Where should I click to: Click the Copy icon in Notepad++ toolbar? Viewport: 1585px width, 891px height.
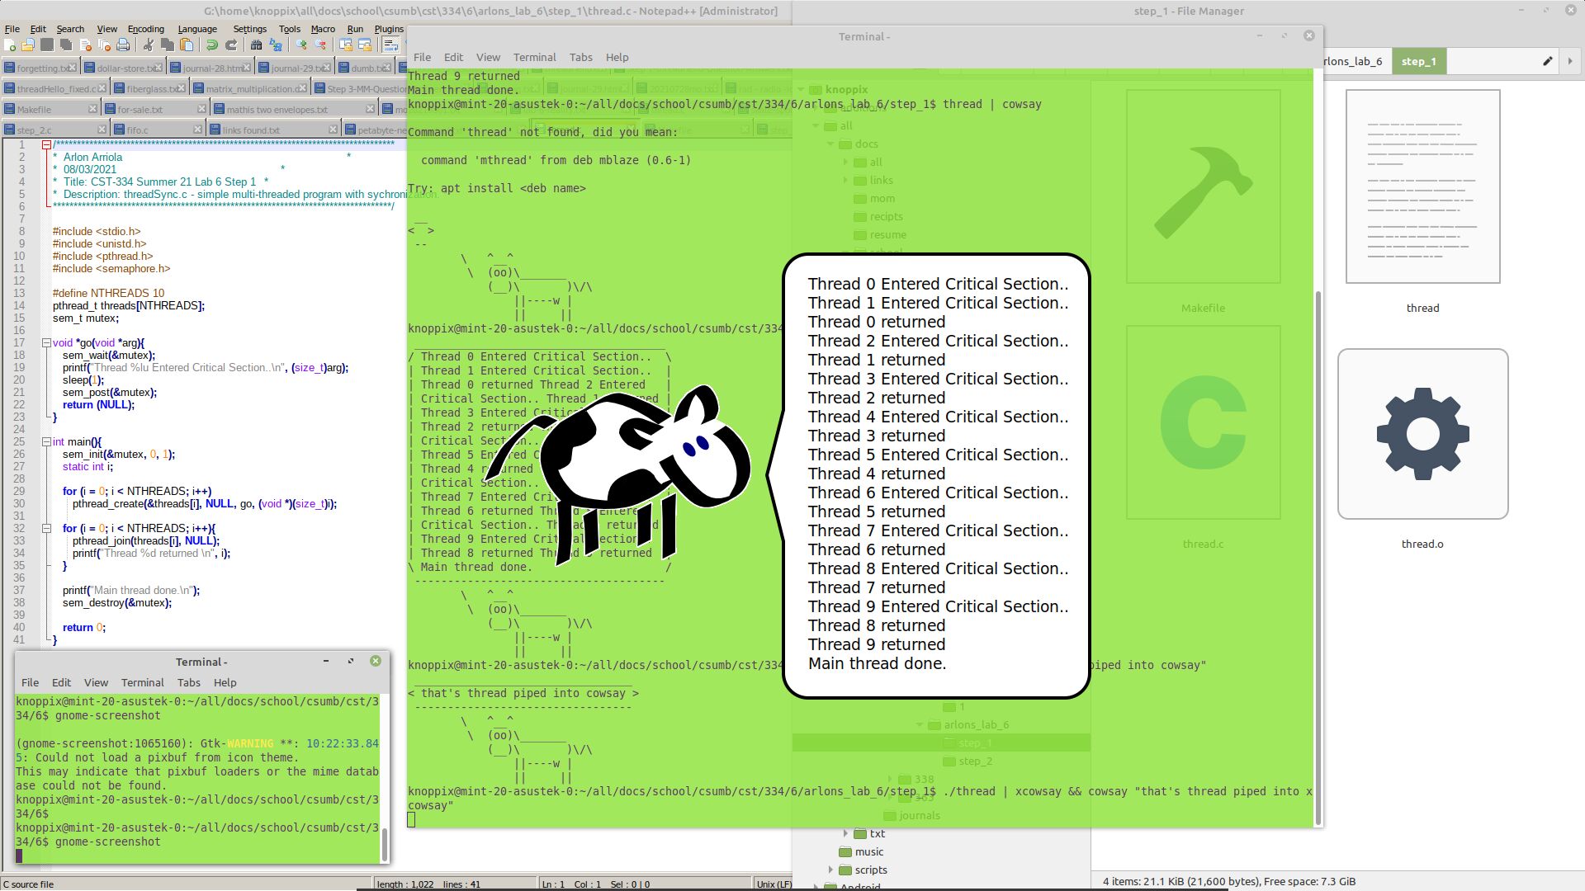click(x=168, y=45)
